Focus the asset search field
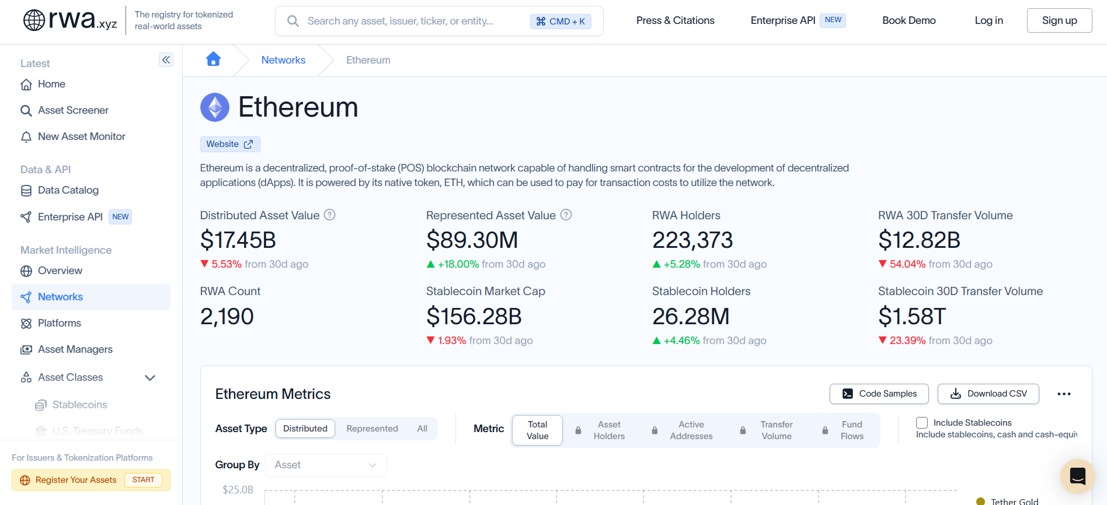Viewport: 1107px width, 505px height. [439, 21]
